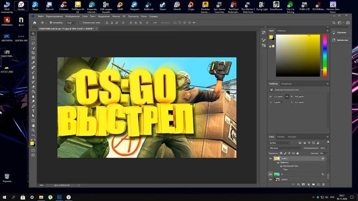Click the rainbow hue slider in Color panel

[324, 56]
